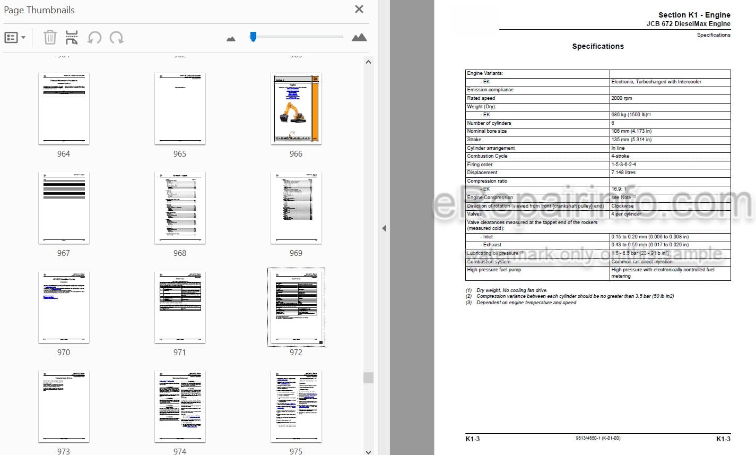
Task: Open the page 968 contents thumbnail
Action: tap(180, 208)
